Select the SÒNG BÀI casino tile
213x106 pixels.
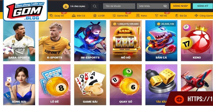click(x=19, y=85)
